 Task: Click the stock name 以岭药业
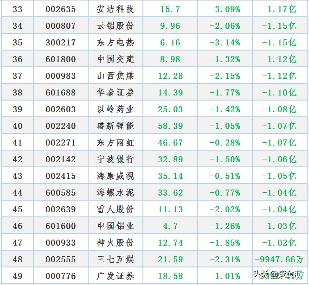[116, 109]
